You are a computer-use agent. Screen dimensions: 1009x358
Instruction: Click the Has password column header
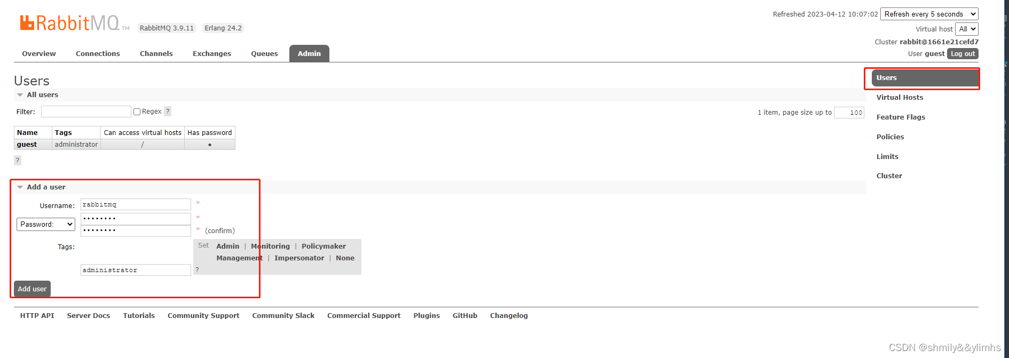209,132
